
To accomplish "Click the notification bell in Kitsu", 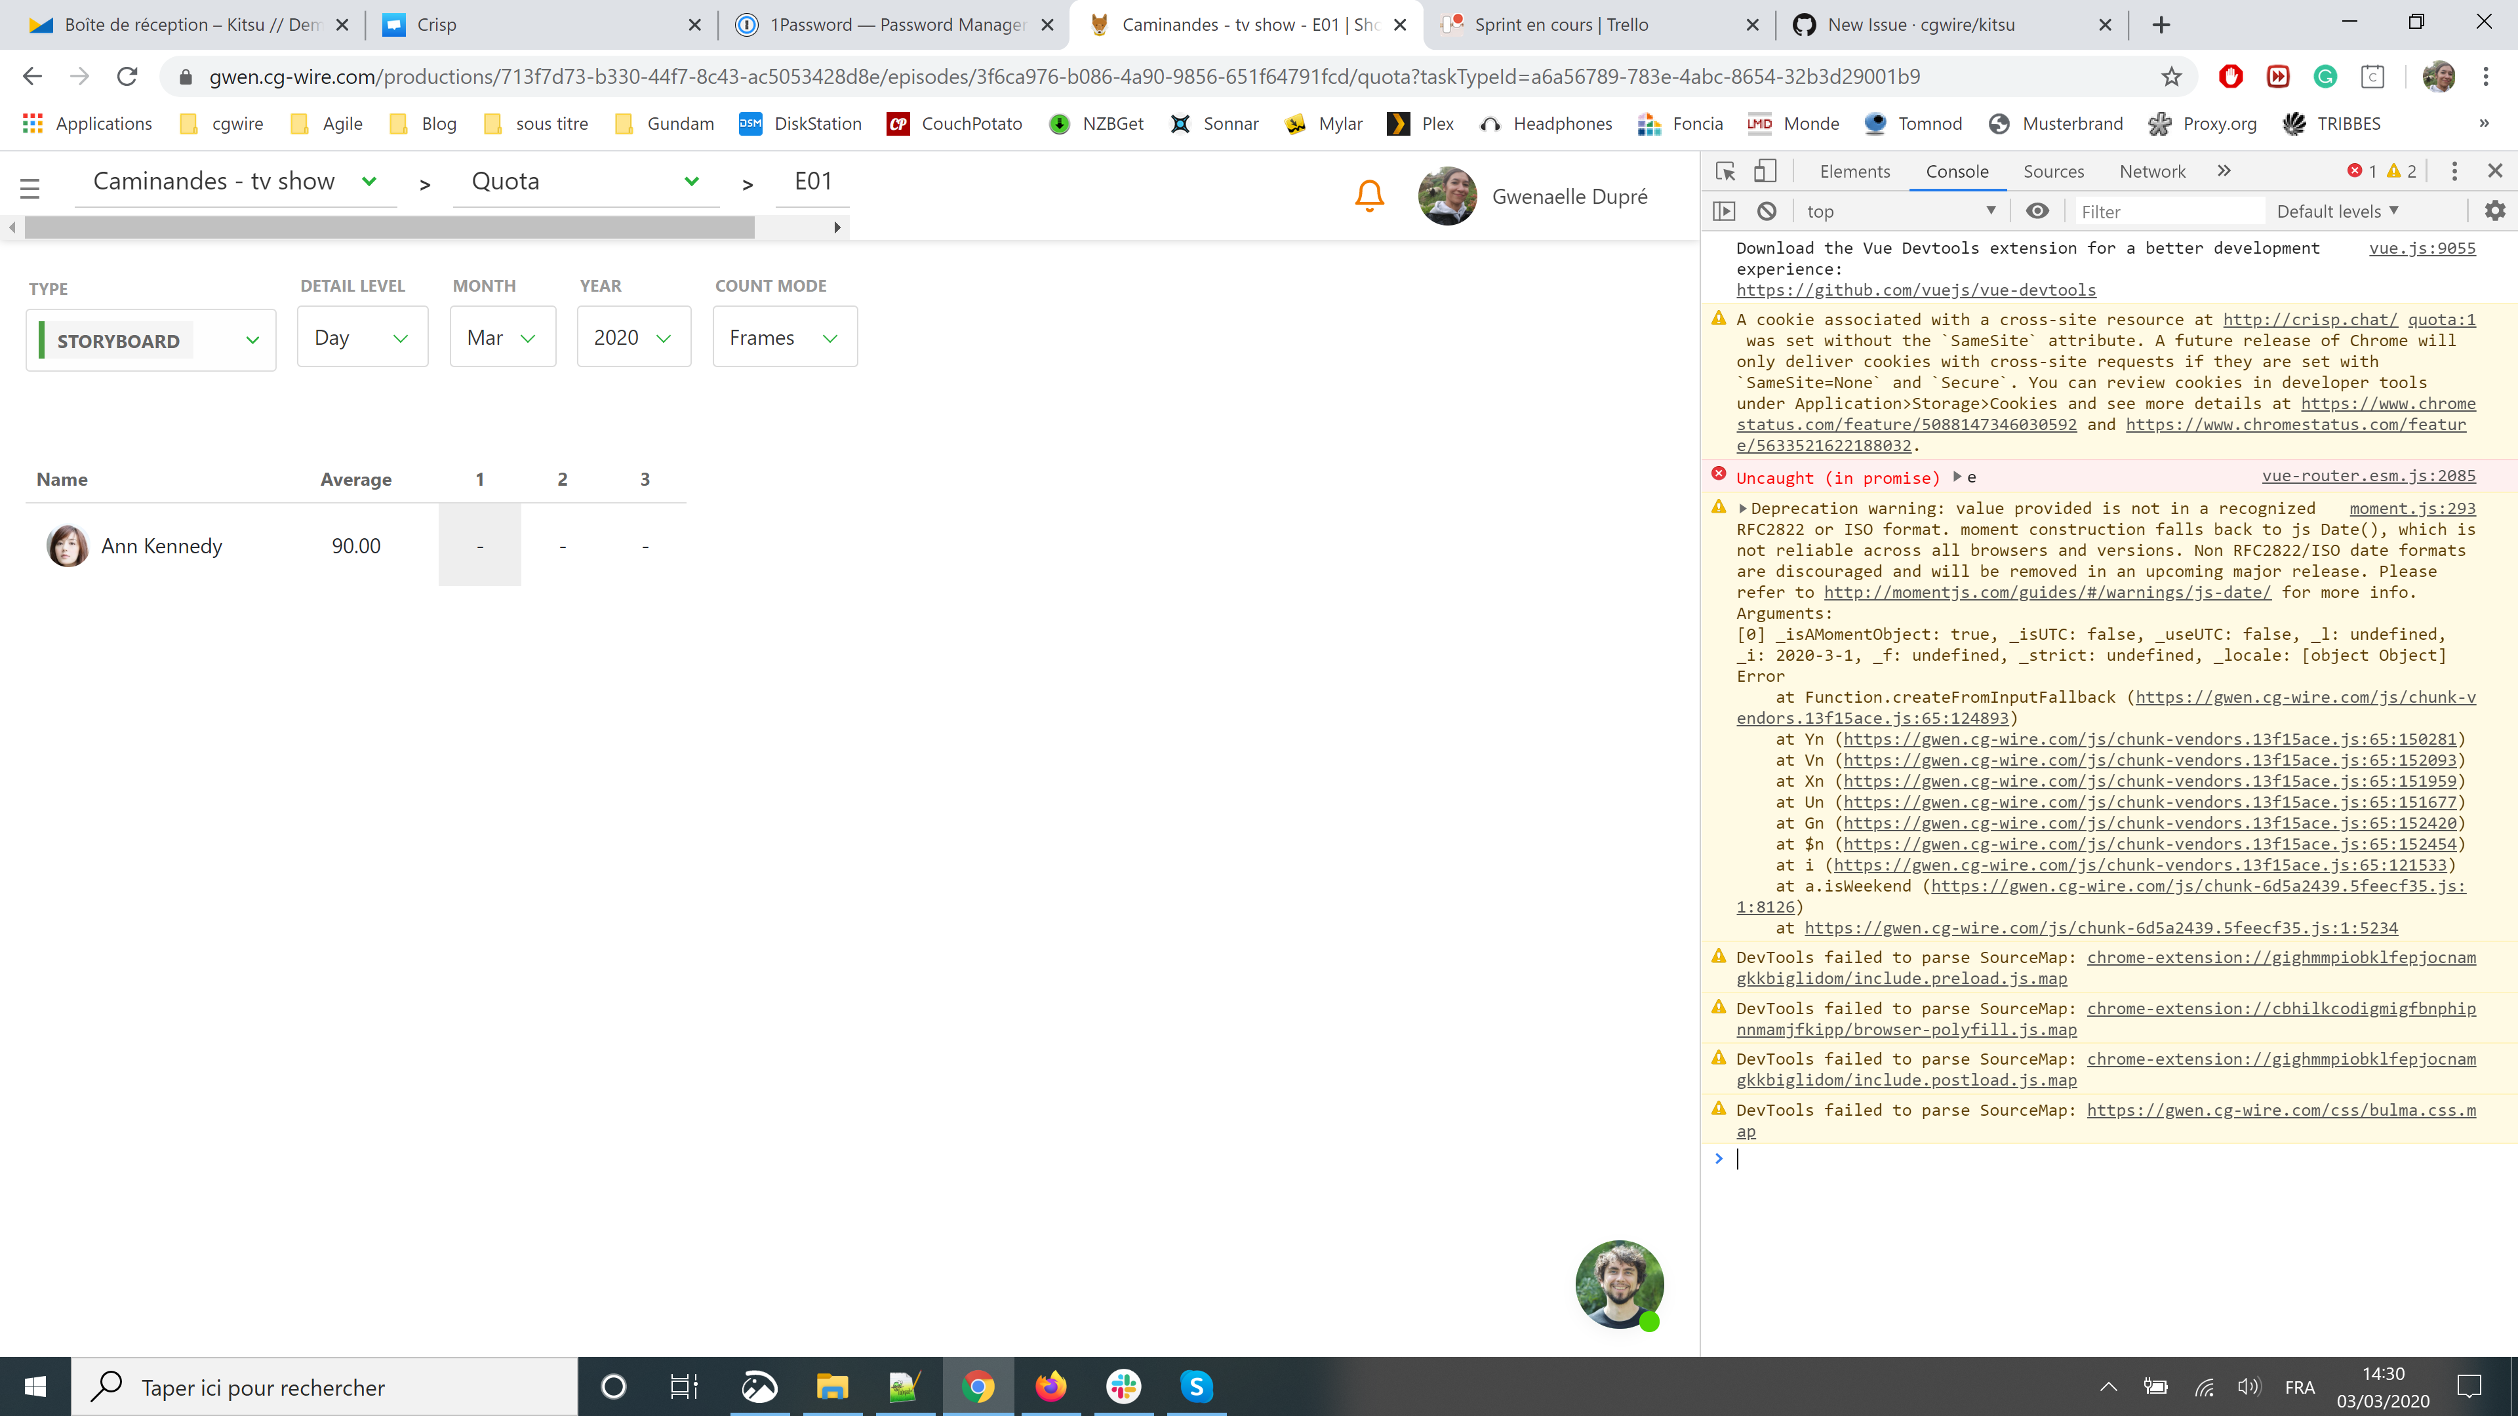I will [1369, 195].
